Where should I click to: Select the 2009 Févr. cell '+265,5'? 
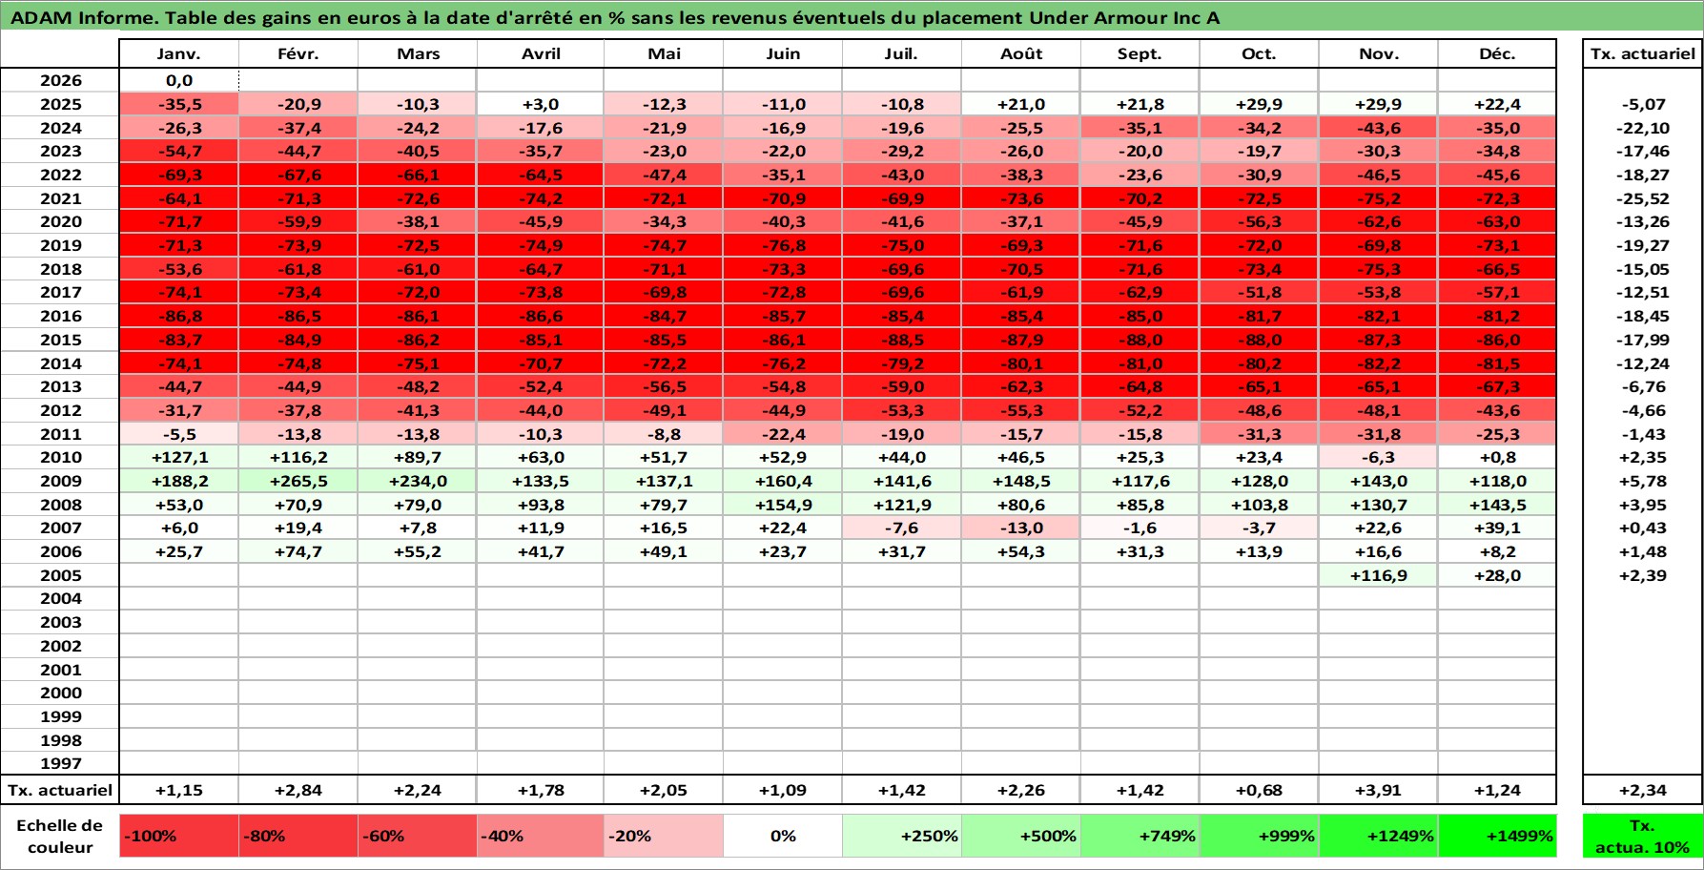(298, 481)
